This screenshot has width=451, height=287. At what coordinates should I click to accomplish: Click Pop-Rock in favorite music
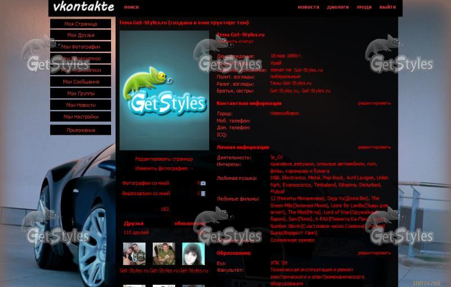(x=333, y=178)
